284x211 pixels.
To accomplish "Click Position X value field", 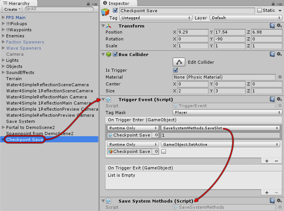I will tap(193, 32).
